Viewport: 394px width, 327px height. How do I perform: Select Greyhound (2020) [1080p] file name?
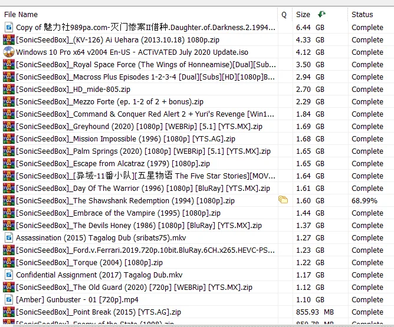(139, 127)
